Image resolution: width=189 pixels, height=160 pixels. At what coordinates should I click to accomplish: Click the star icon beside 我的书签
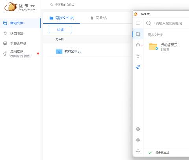click(x=5, y=33)
